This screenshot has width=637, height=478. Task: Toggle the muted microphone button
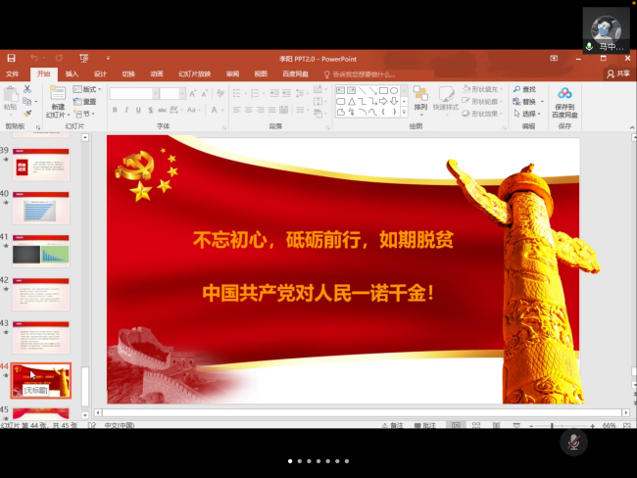573,442
